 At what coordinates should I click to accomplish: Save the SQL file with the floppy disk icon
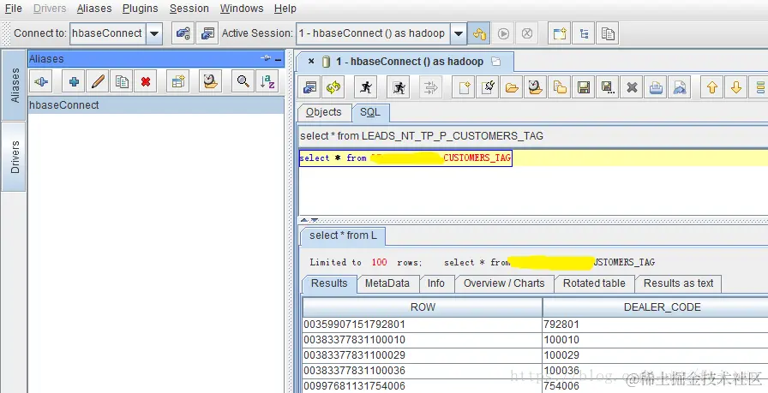[584, 87]
